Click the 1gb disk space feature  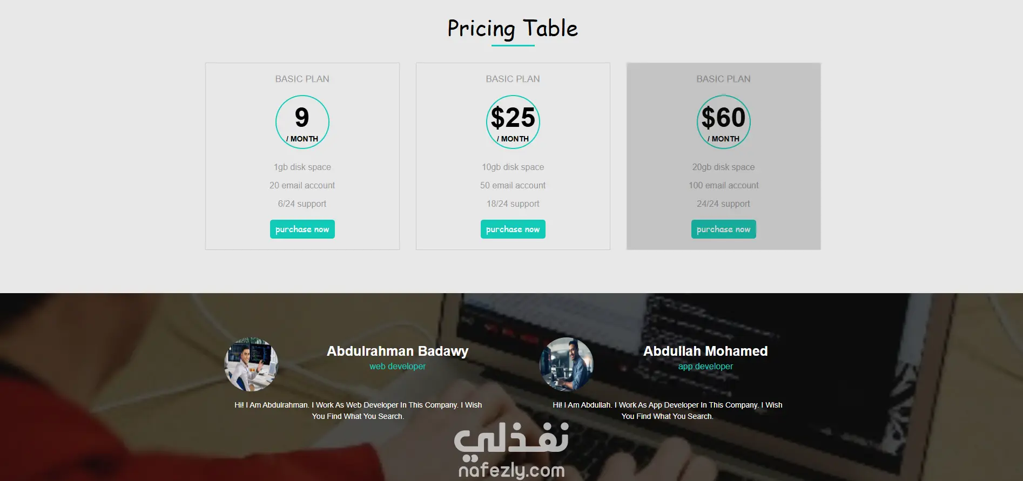[302, 167]
